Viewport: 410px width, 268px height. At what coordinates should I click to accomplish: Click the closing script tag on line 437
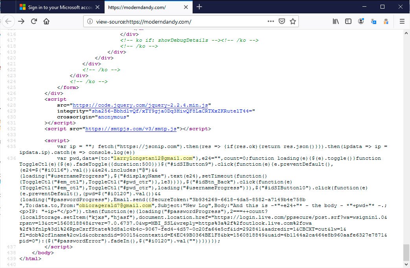(x=59, y=247)
